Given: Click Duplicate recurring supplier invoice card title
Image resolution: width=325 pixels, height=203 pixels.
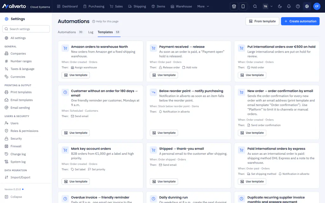Looking at the screenshot, I should (276, 200).
